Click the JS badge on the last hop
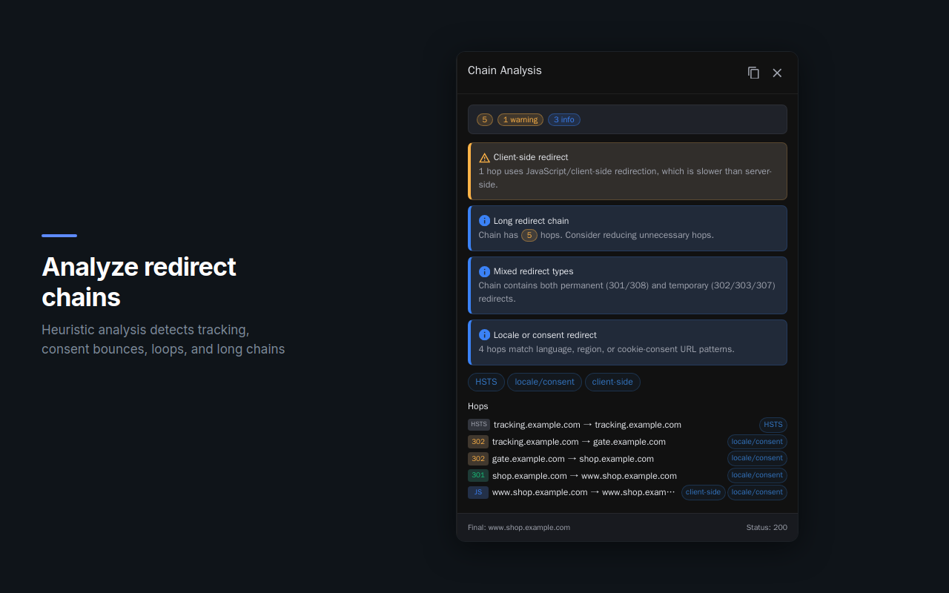Screen dimensions: 949x593 478,492
